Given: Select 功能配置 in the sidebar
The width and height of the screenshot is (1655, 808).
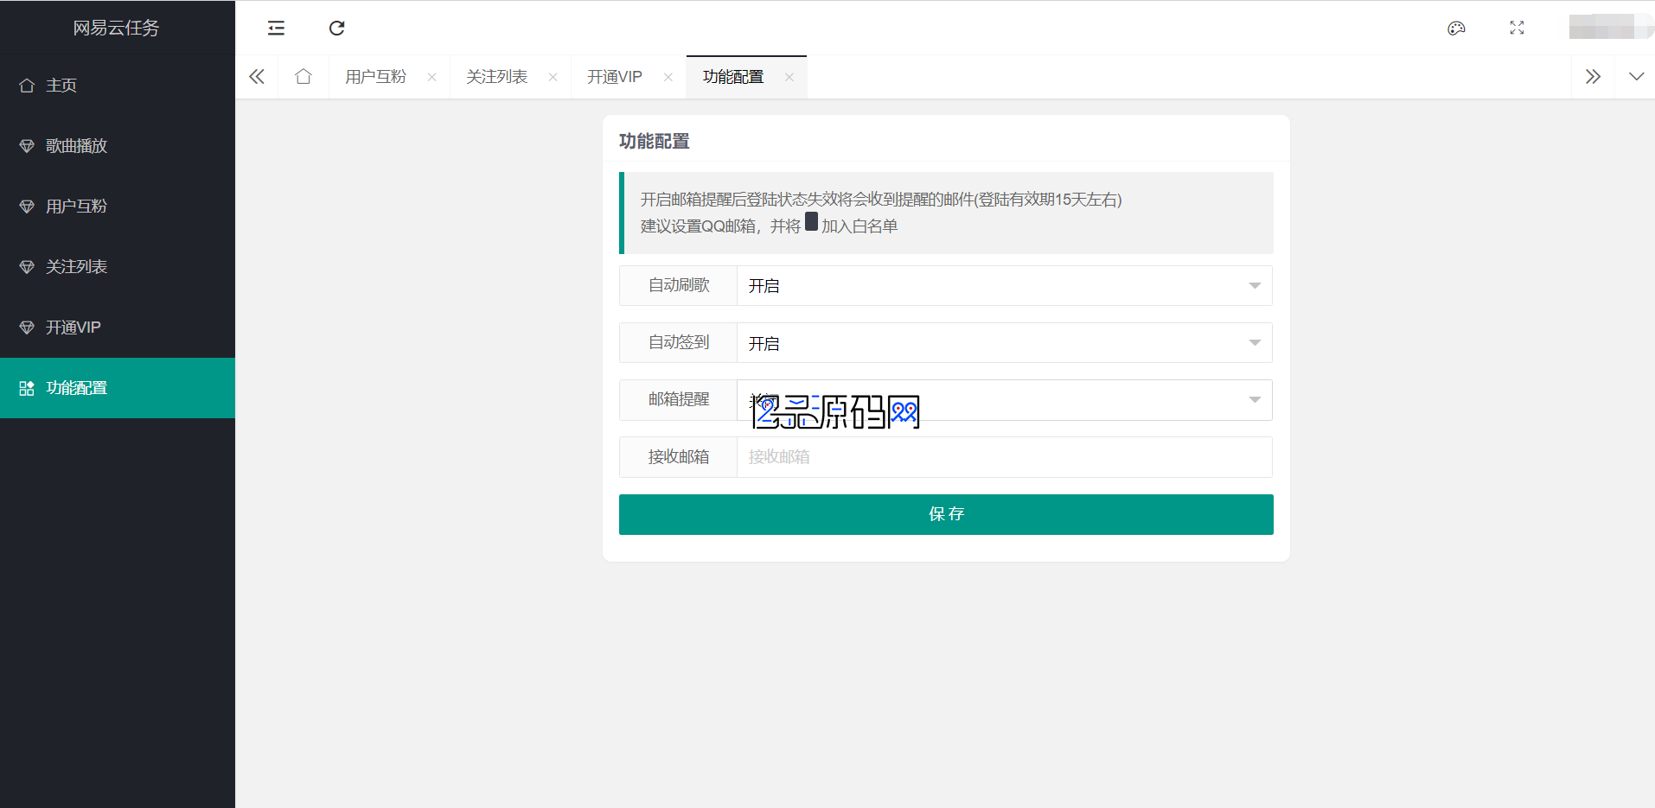Looking at the screenshot, I should (118, 388).
